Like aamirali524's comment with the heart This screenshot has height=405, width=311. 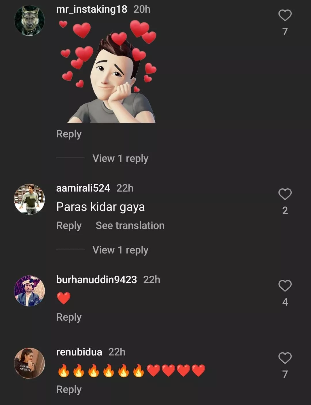285,194
